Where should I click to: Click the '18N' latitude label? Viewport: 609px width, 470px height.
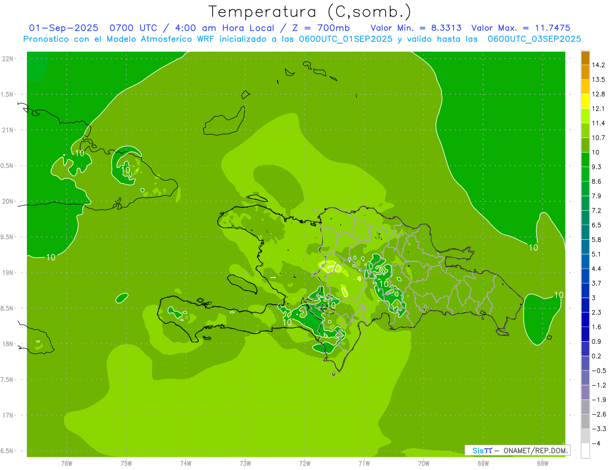(8, 344)
